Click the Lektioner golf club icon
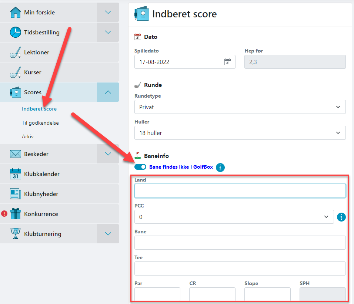This screenshot has width=354, height=304. coord(15,52)
